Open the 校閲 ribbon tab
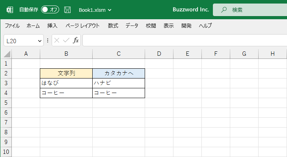 (151, 26)
